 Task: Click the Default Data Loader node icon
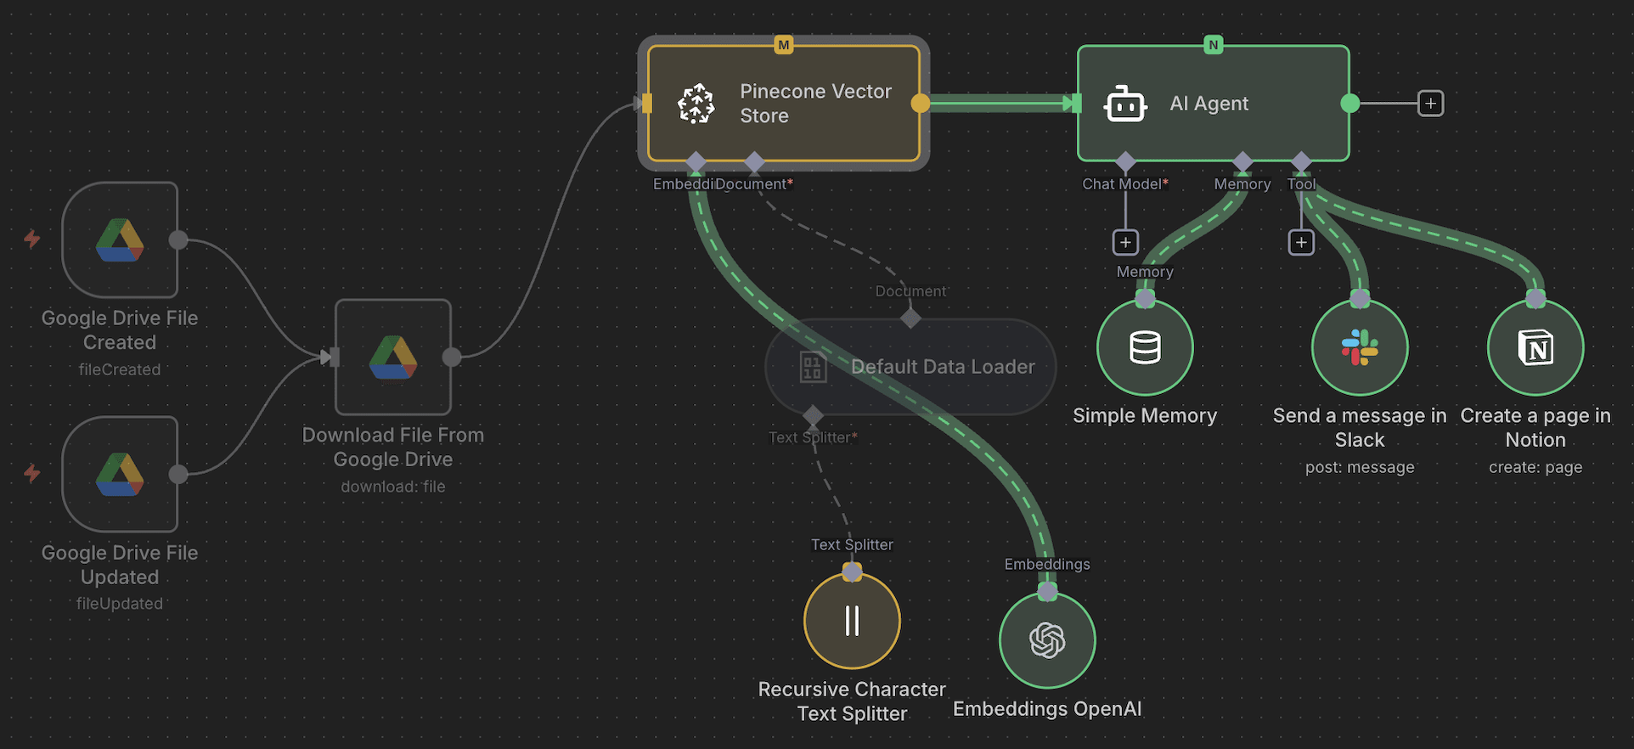813,368
